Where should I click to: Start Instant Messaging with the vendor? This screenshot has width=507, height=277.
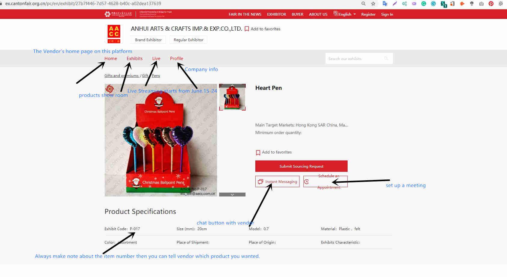pos(277,181)
